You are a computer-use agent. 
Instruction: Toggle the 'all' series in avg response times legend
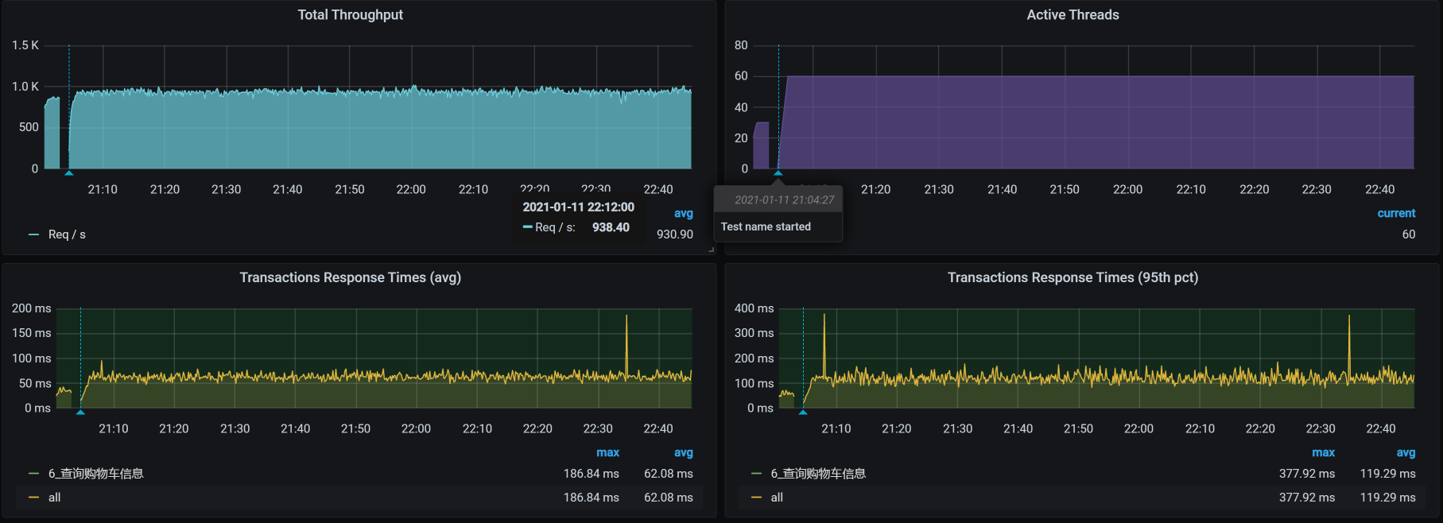point(54,498)
